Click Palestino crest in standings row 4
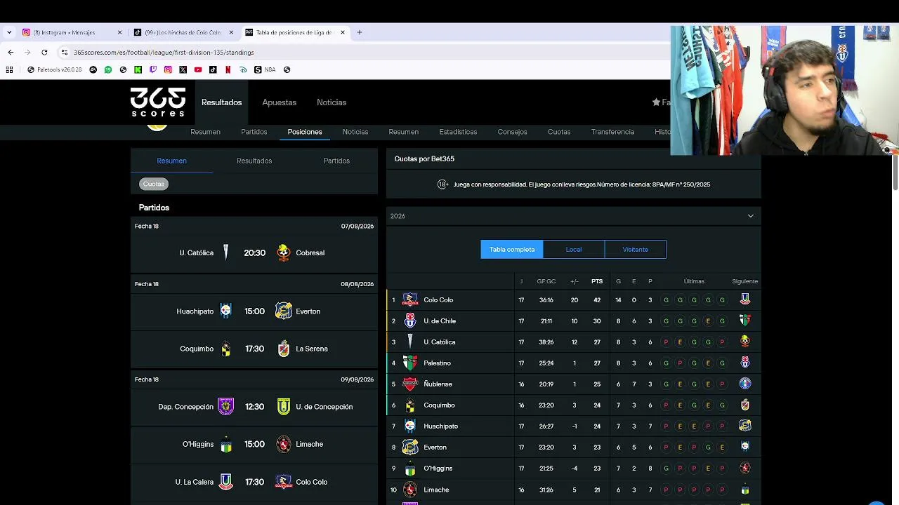Screen dimensions: 899x505 pos(410,363)
